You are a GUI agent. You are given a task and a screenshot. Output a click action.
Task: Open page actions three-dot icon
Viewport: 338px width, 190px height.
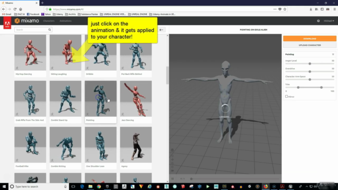275,9
